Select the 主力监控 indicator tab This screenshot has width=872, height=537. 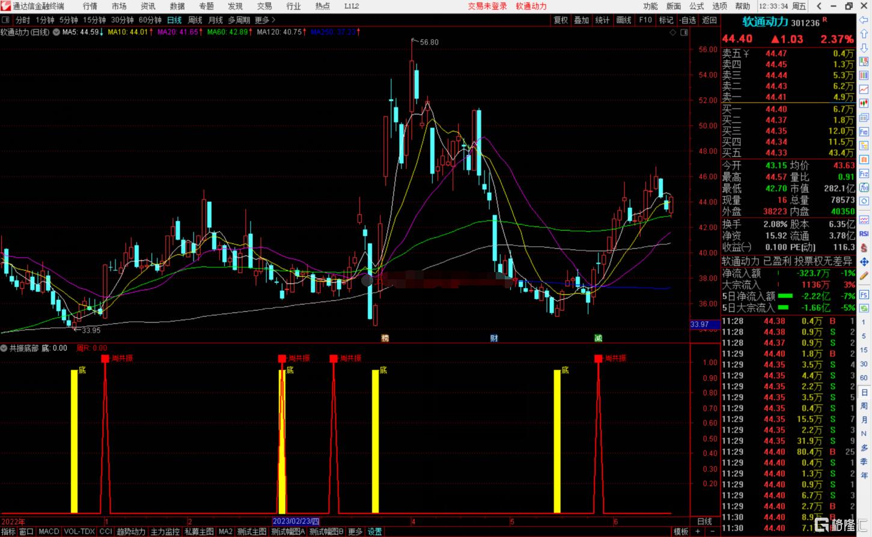coord(165,532)
